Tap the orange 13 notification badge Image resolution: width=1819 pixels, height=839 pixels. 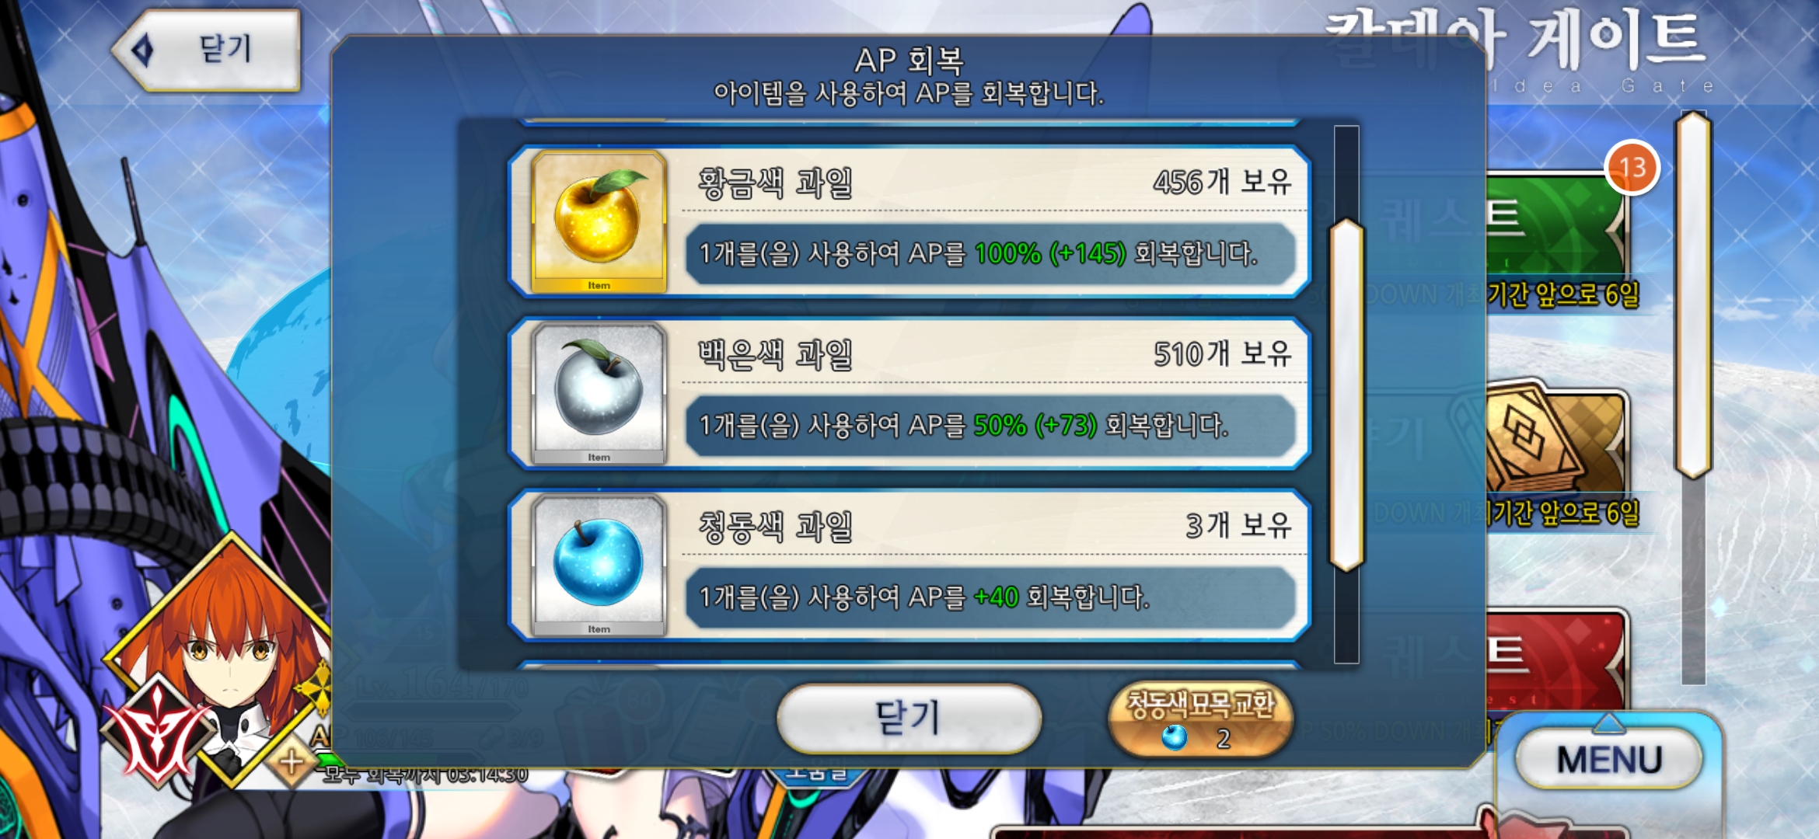tap(1632, 167)
